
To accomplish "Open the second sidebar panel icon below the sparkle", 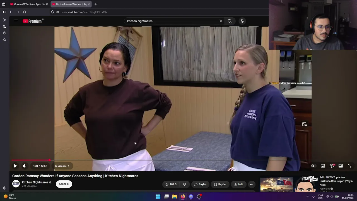I will 4,27.
